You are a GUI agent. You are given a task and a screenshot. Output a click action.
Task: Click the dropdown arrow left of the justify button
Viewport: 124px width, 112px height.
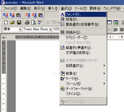(x=109, y=30)
